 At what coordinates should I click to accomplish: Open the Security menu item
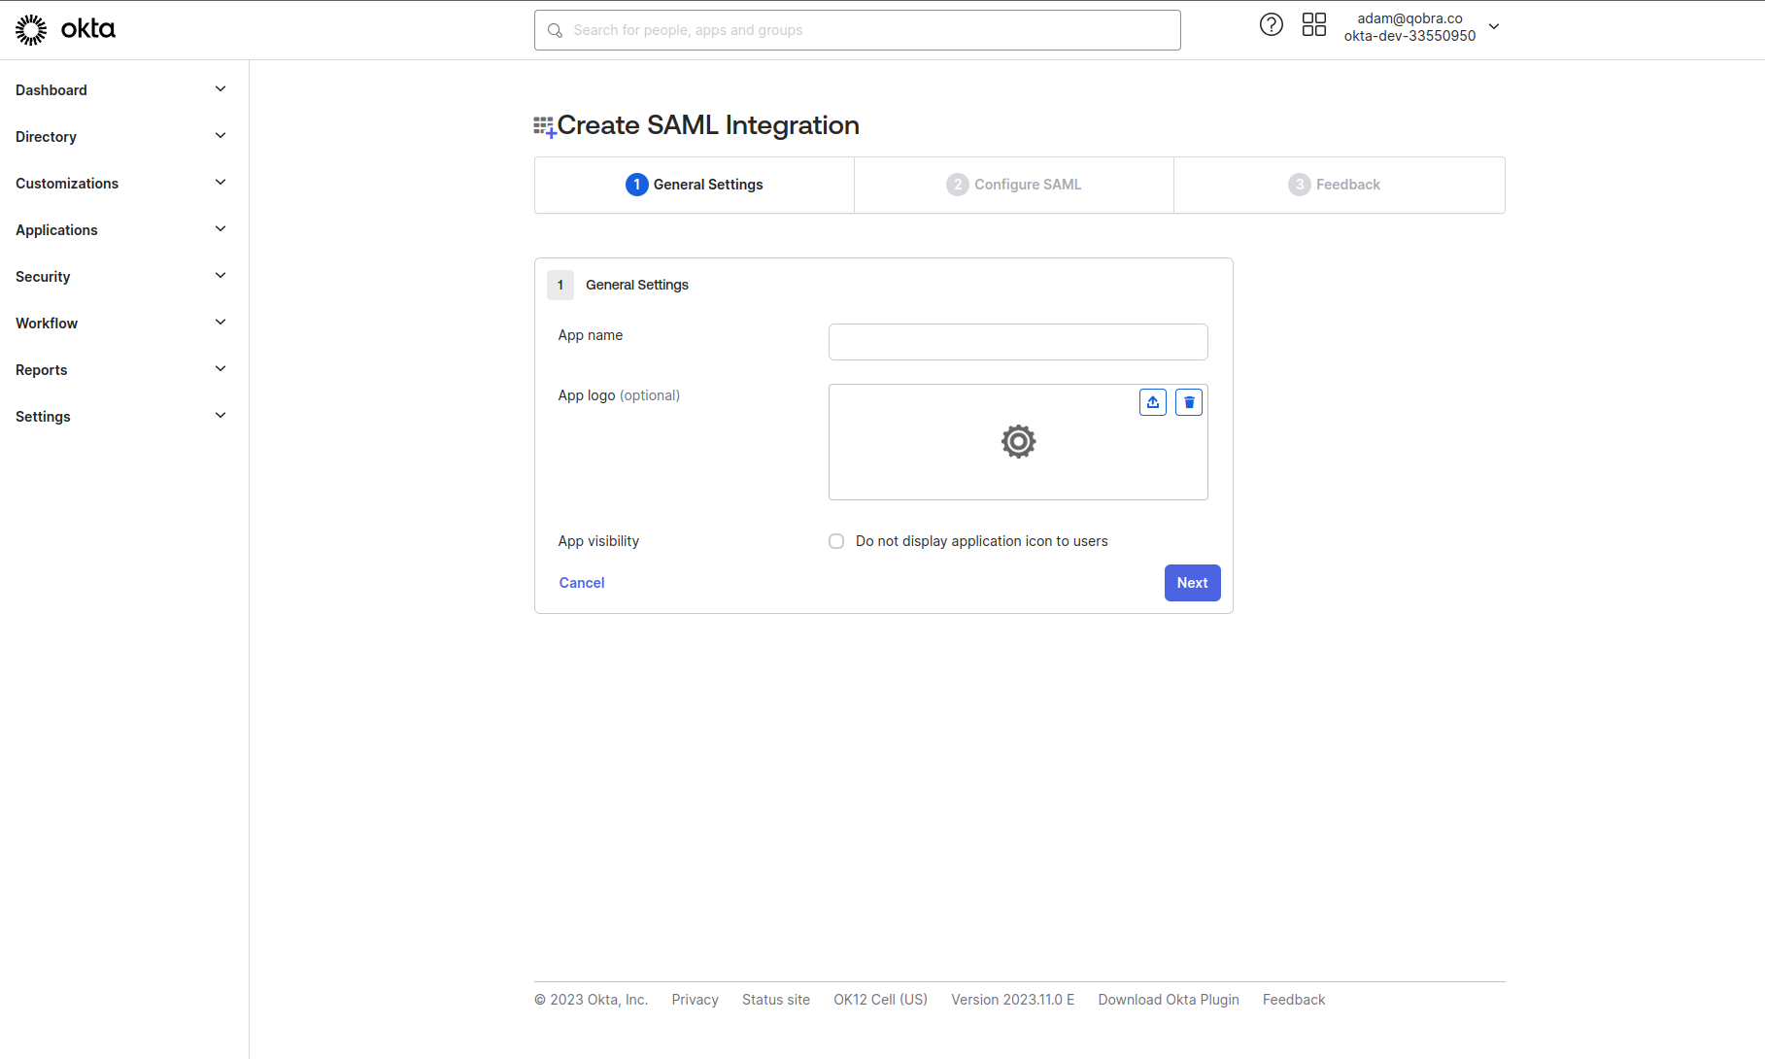pyautogui.click(x=43, y=277)
